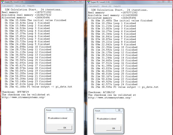Click the Super PI icon in right window title
The height and width of the screenshot is (135, 173).
click(89, 2)
